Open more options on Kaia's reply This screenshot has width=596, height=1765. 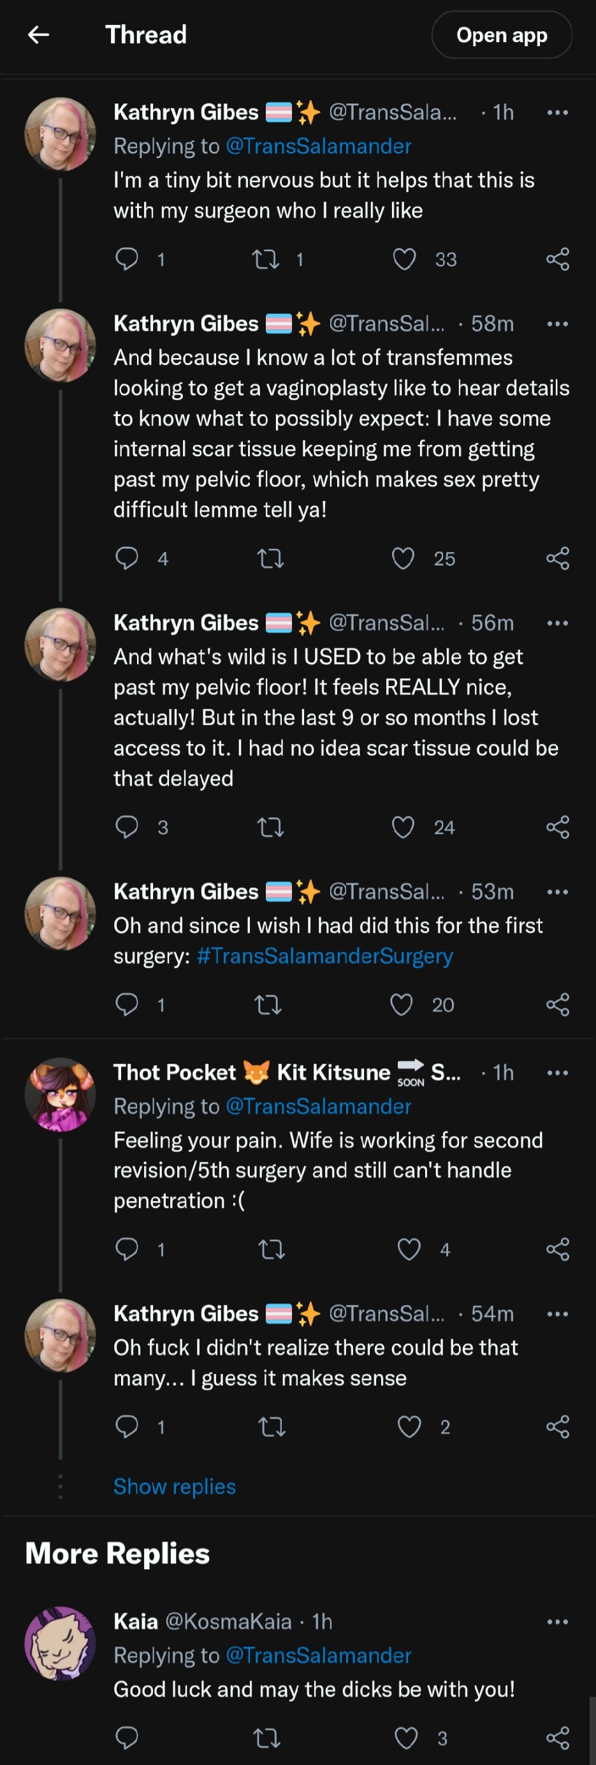pyautogui.click(x=558, y=1621)
